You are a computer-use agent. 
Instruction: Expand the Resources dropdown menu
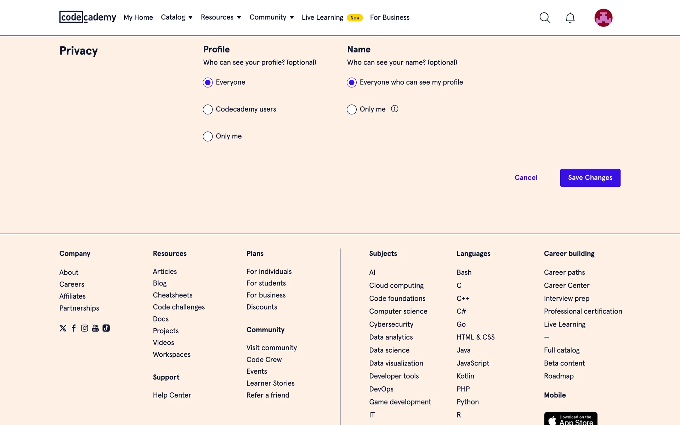[221, 17]
